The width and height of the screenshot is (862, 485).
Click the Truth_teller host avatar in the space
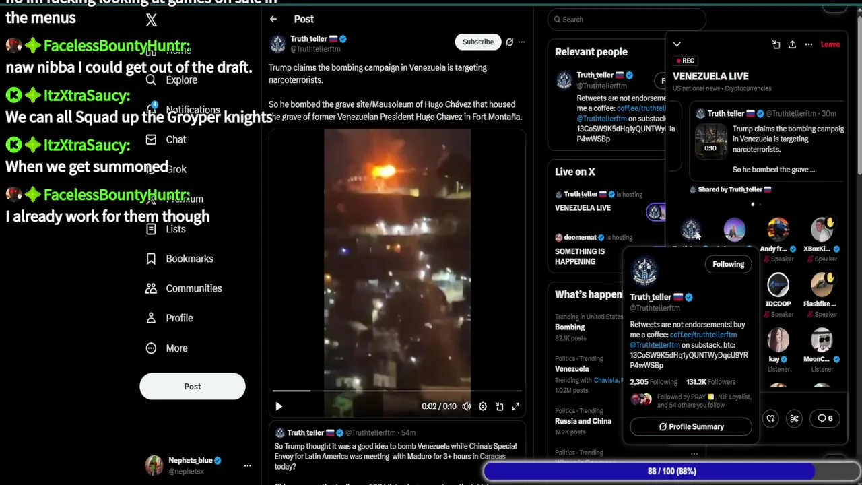click(690, 230)
